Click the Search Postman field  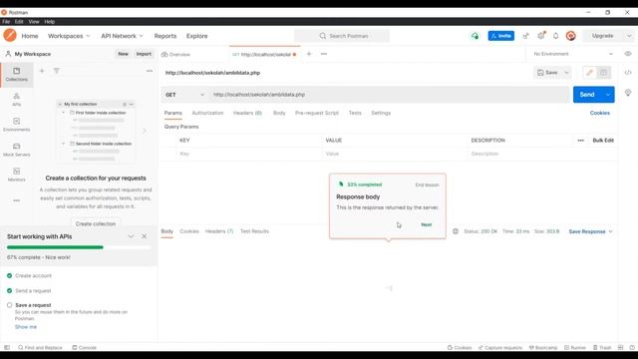(x=342, y=36)
